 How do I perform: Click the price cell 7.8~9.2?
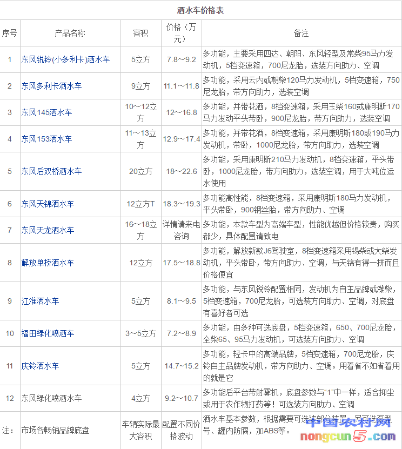click(181, 59)
